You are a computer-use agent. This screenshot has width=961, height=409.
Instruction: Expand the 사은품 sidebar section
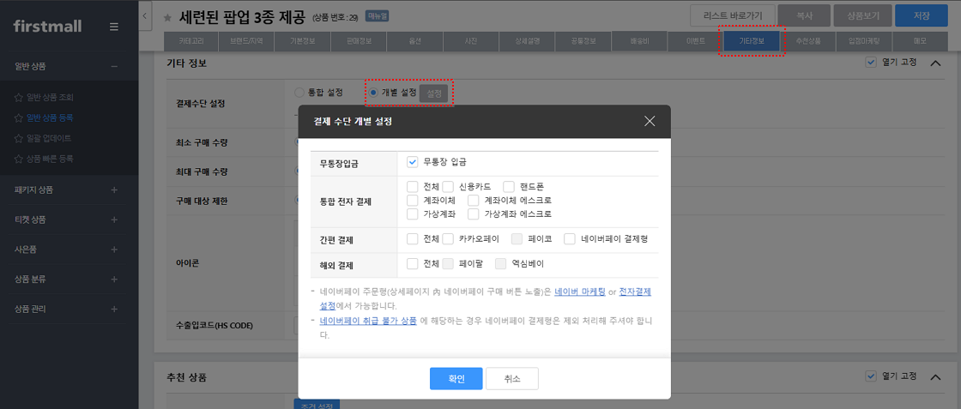[x=114, y=250]
